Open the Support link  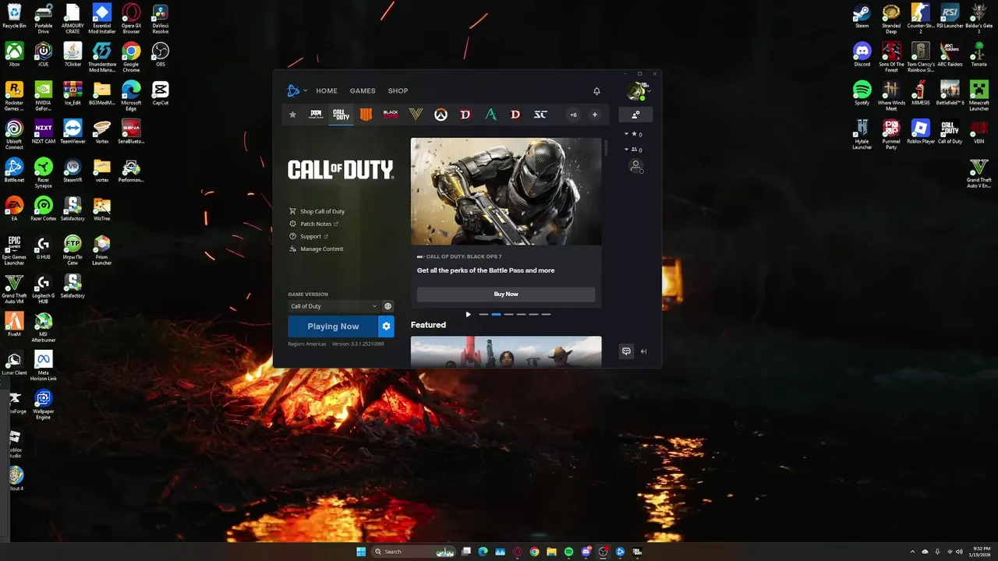click(x=309, y=236)
